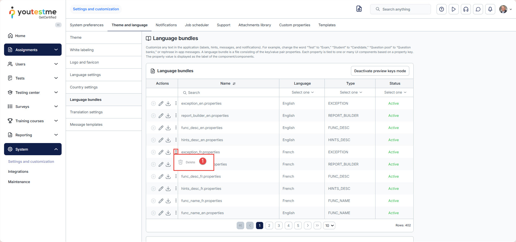The width and height of the screenshot is (516, 242).
Task: Edit exception_en.properties with pencil icon
Action: point(161,104)
